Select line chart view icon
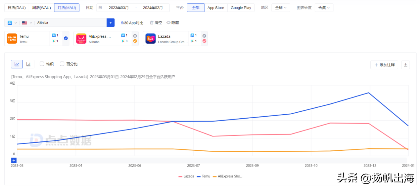This screenshot has height=189, width=420. 17,64
